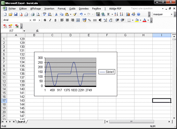Viewport: 177px width, 129px height.
Task: Click the AutoSum sigma icon
Action: (x=108, y=14)
